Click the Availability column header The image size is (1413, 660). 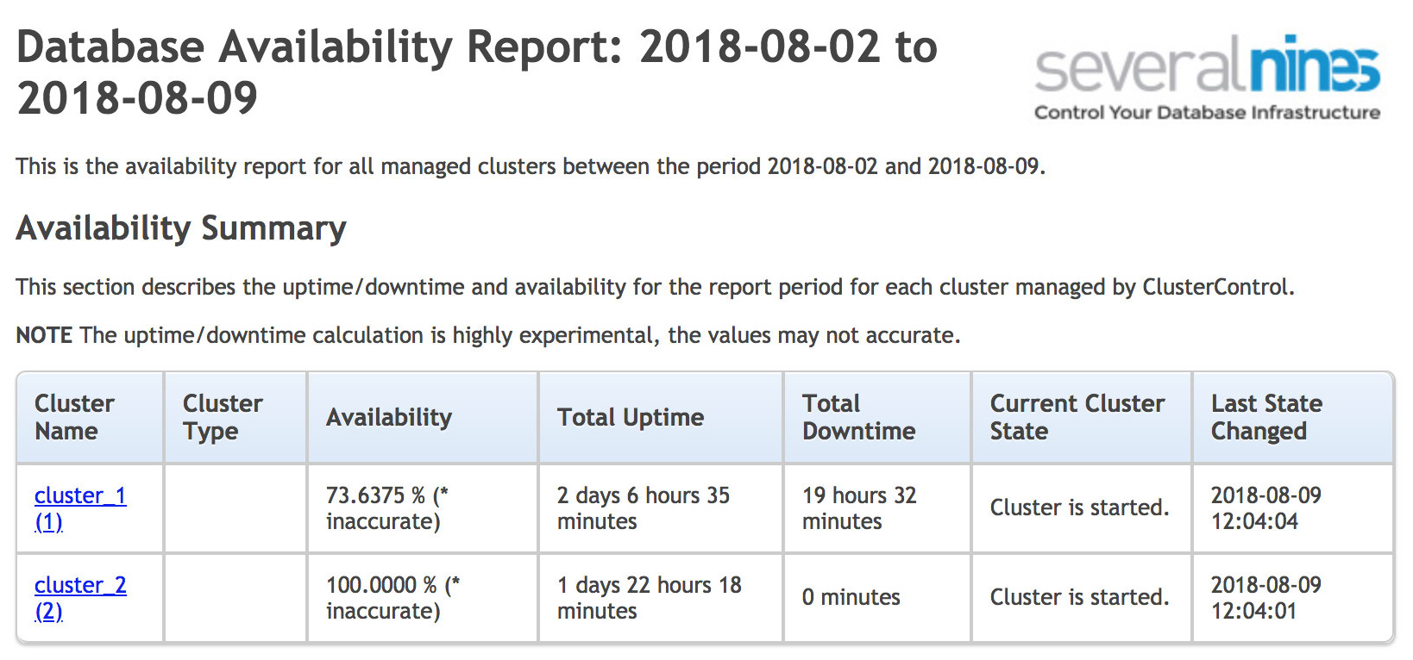423,418
